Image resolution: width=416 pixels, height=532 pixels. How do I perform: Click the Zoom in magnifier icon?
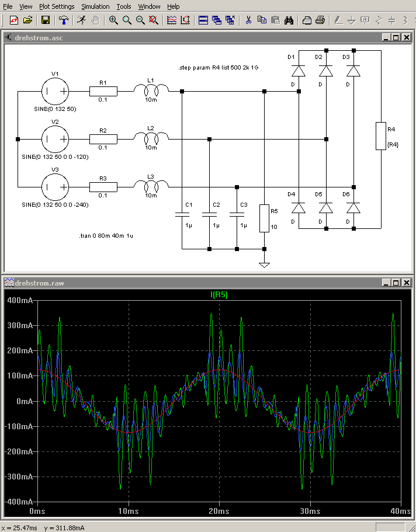pos(113,20)
